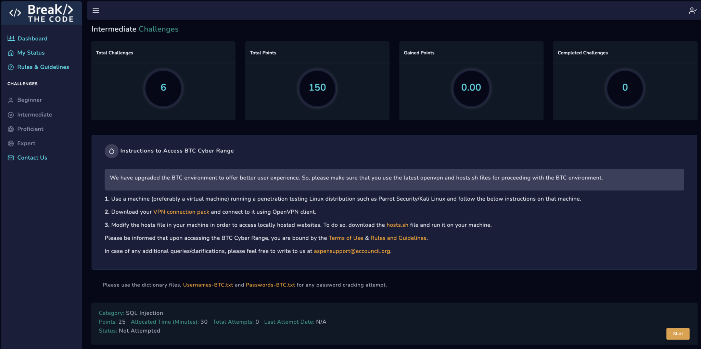
Task: Click the Dashboard bar chart icon
Action: pos(11,38)
